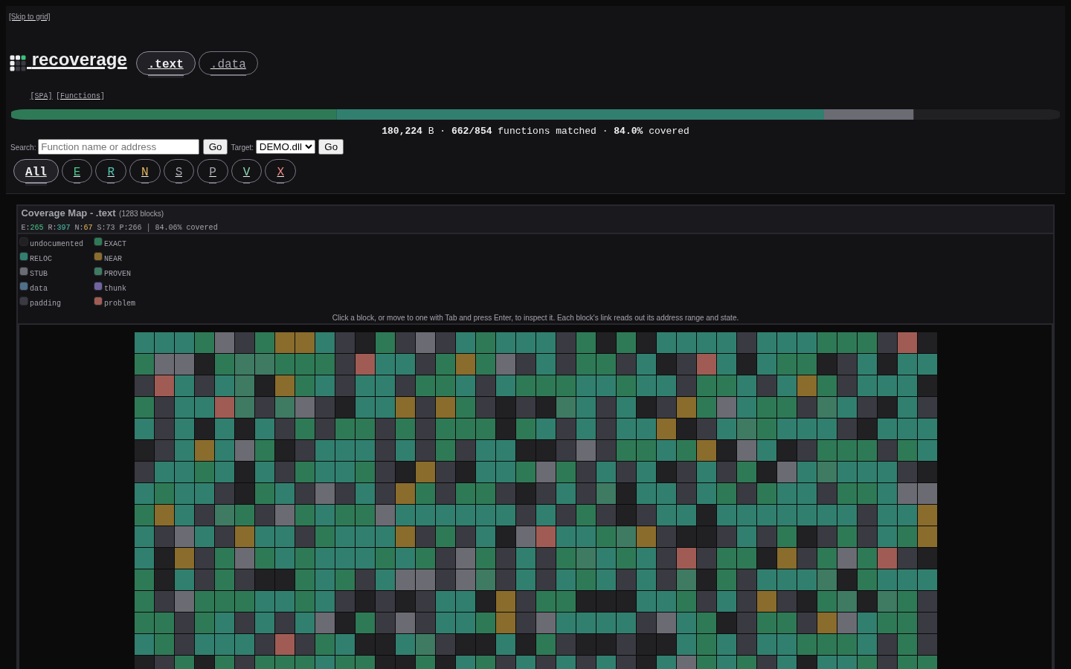Toggle the S stub filter
1071x669 pixels.
[178, 171]
